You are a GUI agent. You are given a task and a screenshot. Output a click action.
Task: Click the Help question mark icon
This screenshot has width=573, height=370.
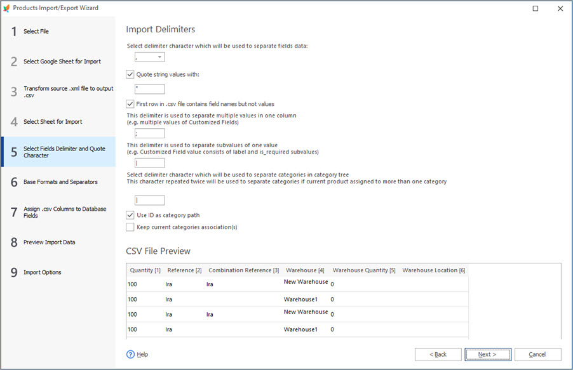(x=130, y=354)
